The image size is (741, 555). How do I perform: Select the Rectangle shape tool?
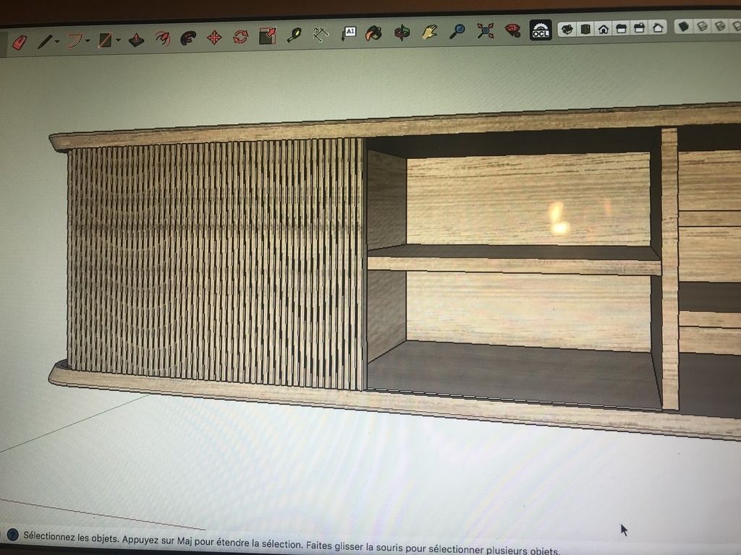coord(105,40)
